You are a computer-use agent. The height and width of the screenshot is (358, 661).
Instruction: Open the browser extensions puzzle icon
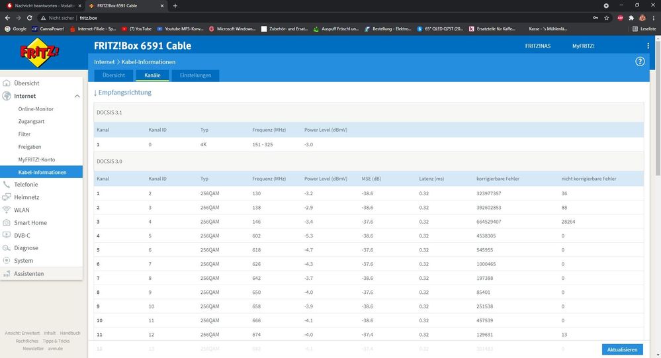[631, 18]
